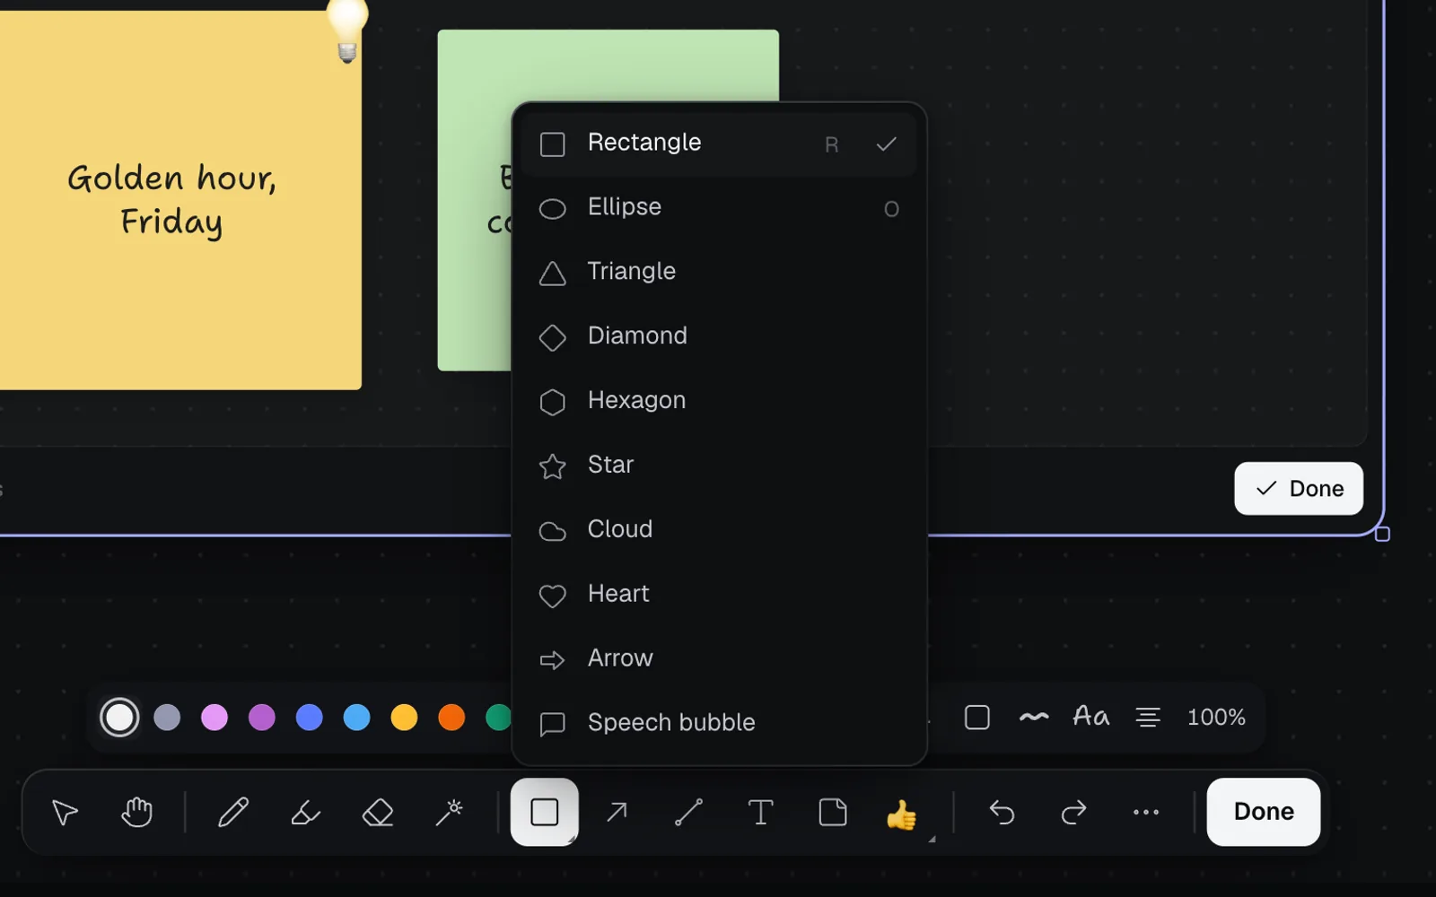Select Diamond shape option
The height and width of the screenshot is (897, 1436).
pyautogui.click(x=719, y=337)
